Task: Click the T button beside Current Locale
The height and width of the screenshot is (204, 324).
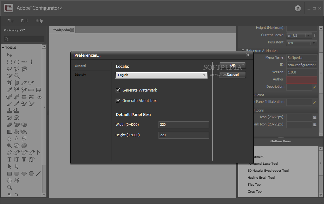Action: [315, 35]
